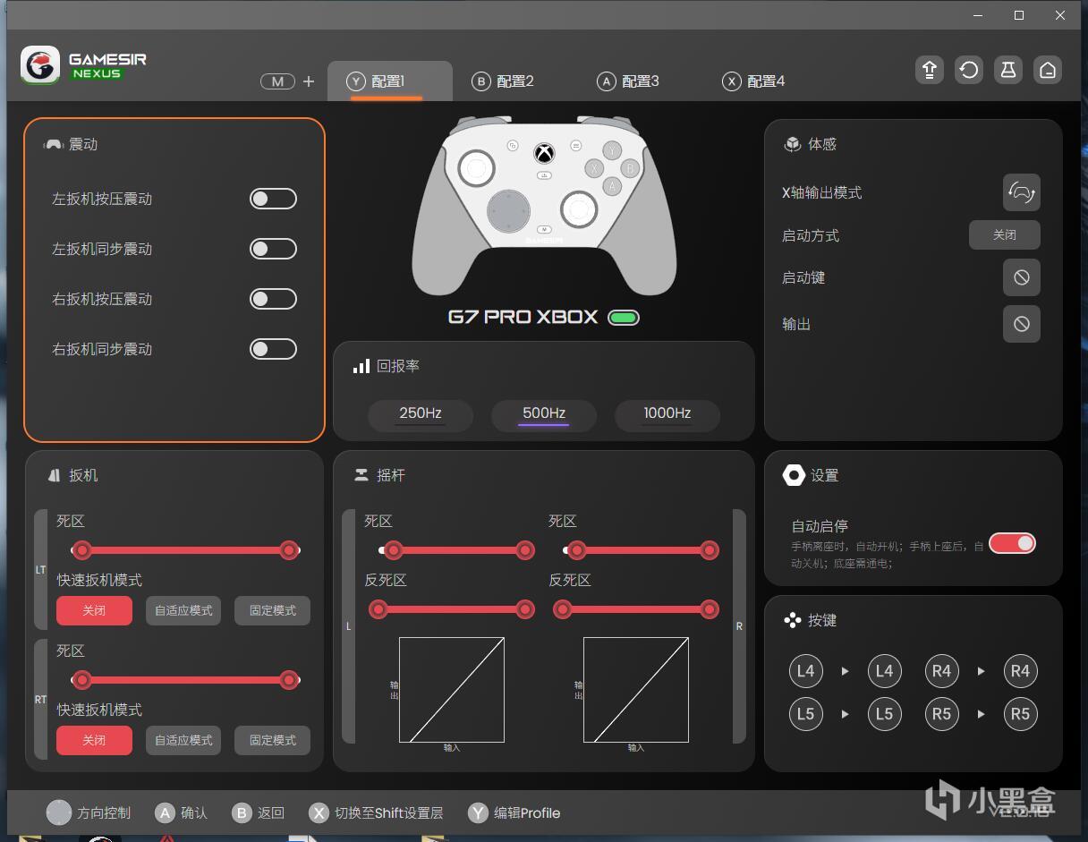Screen dimensions: 1088x842
Task: Set LT quick trigger to 关闭
Action: pyautogui.click(x=94, y=610)
